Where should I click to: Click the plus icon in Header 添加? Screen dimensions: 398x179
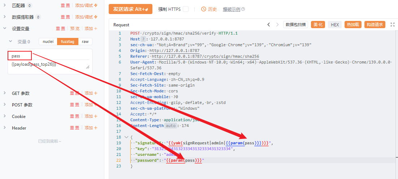click(x=96, y=128)
